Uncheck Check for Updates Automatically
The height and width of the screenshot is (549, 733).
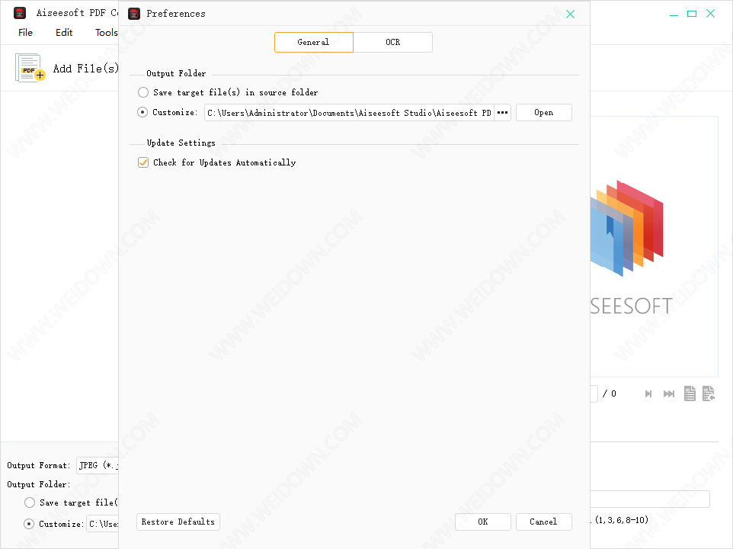(143, 162)
